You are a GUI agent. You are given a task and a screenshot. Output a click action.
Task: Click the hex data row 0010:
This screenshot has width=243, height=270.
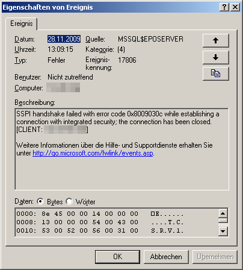point(100,231)
